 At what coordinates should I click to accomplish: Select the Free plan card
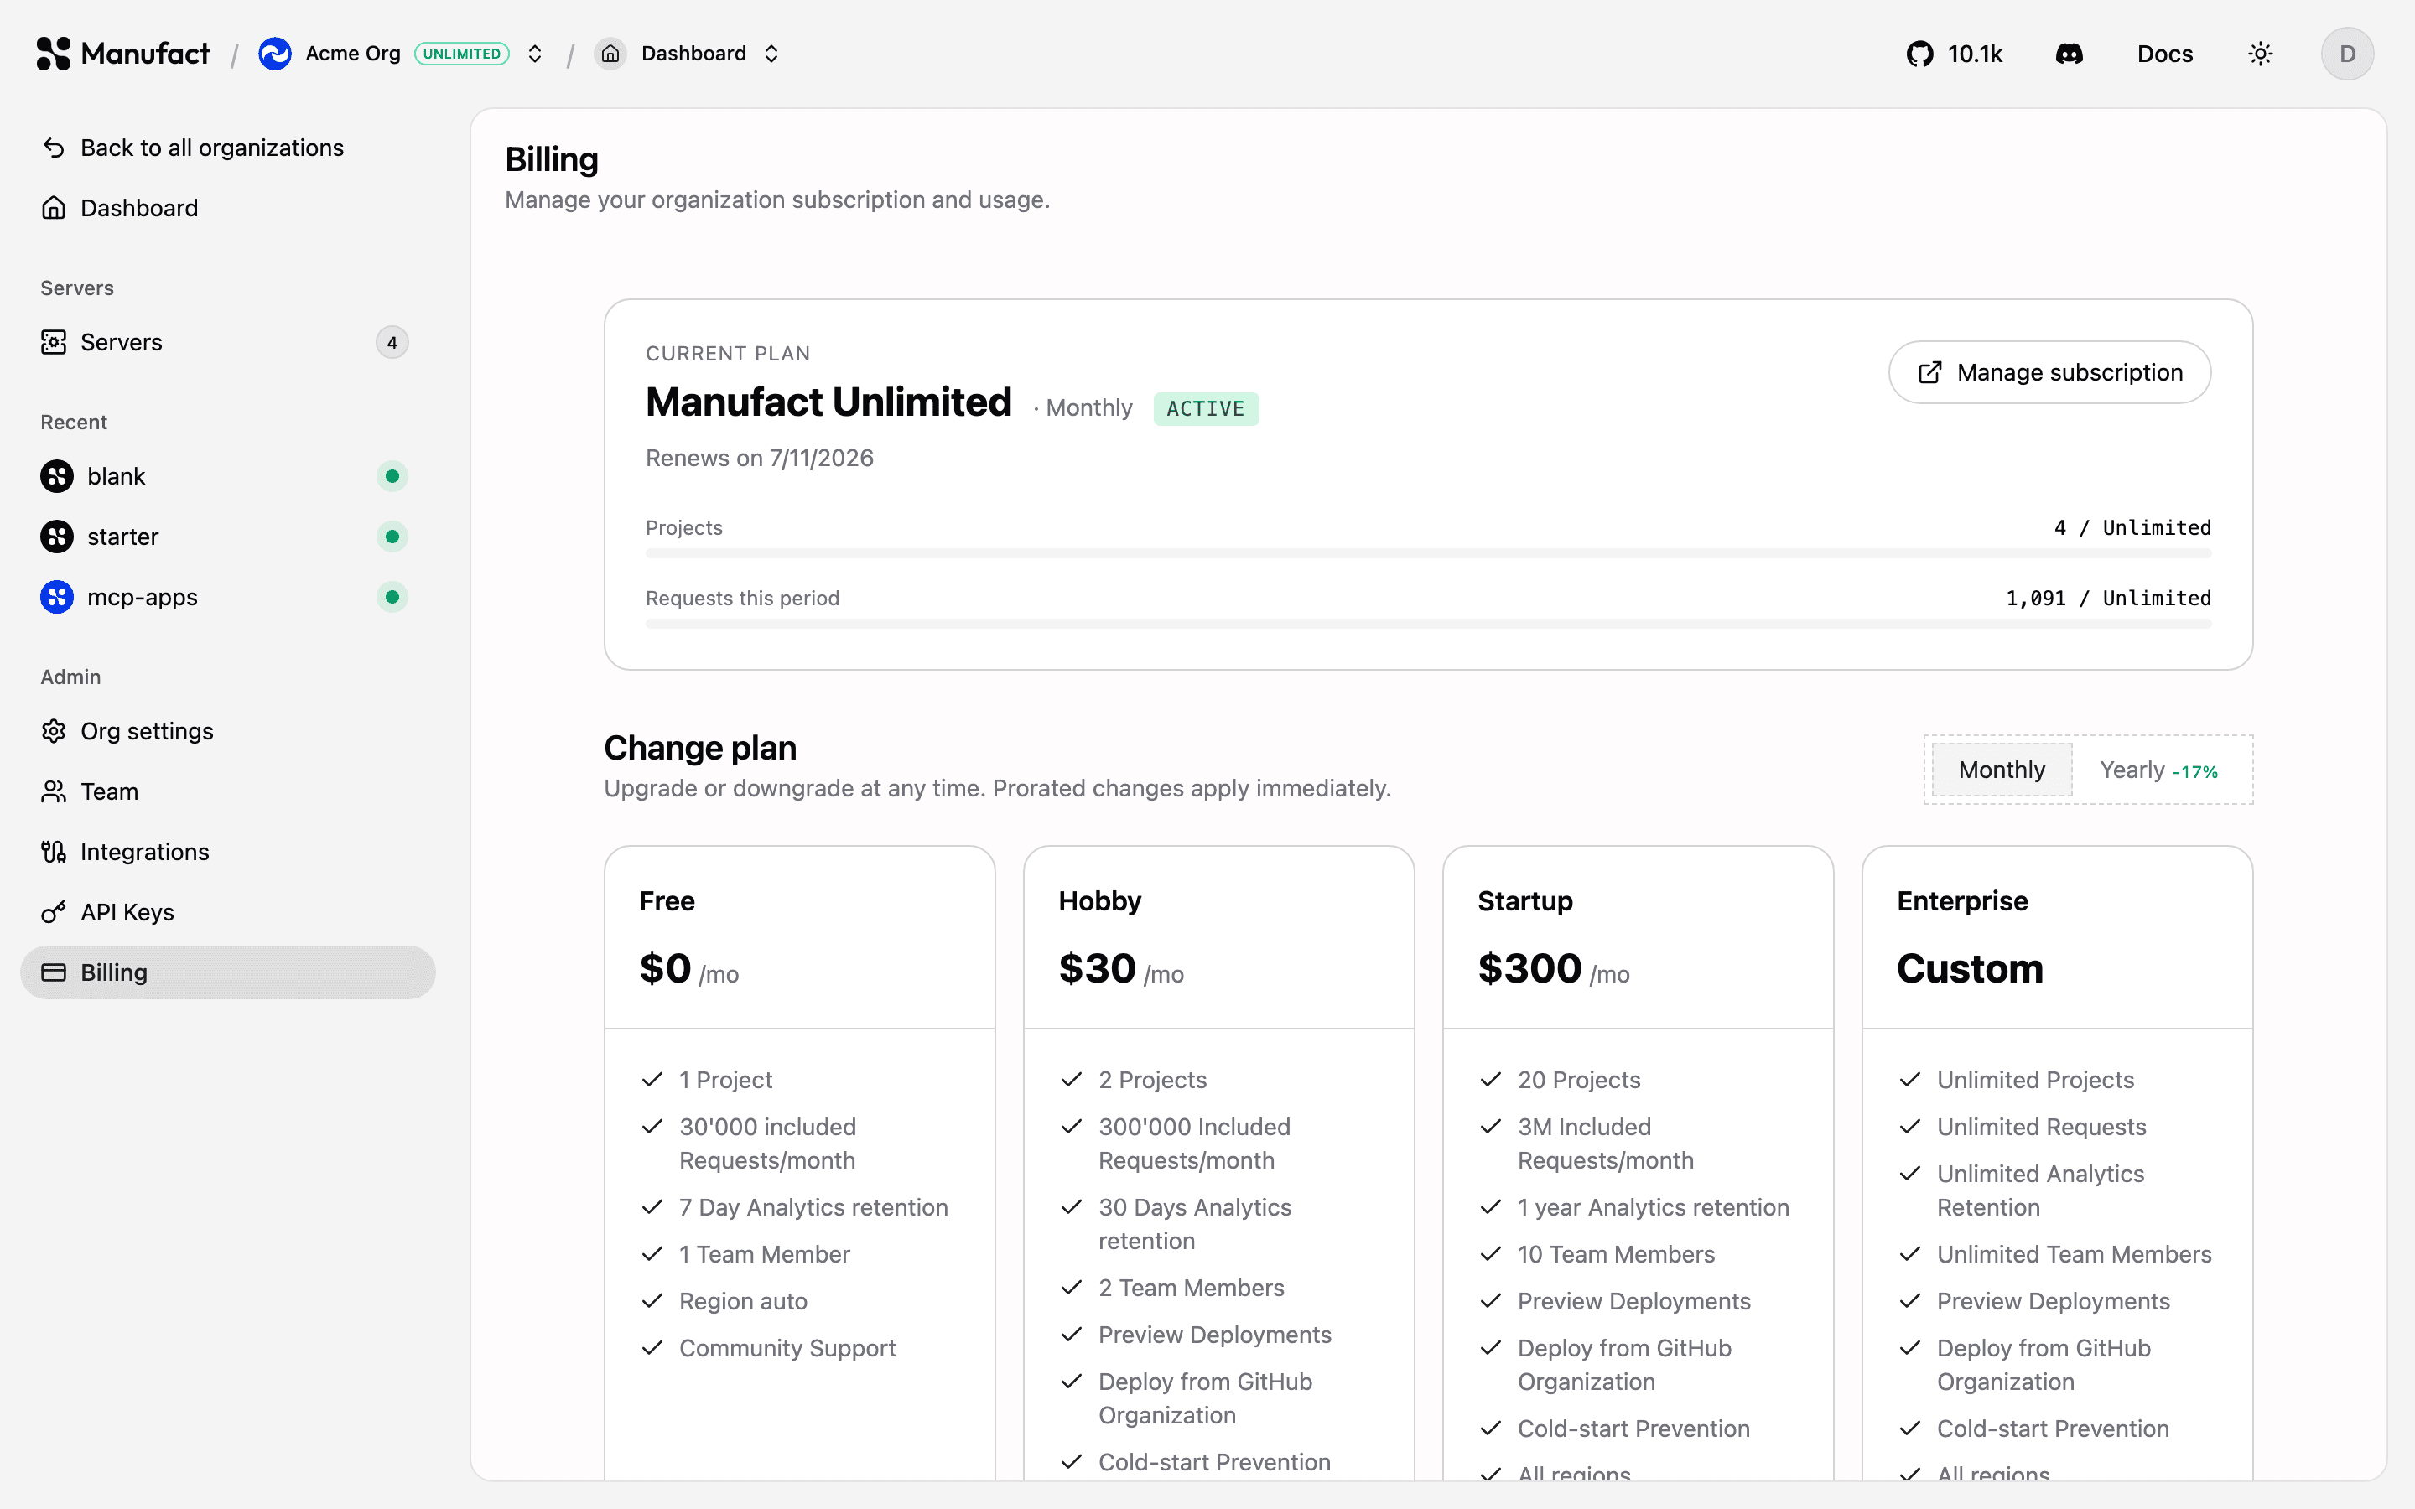coord(799,1163)
